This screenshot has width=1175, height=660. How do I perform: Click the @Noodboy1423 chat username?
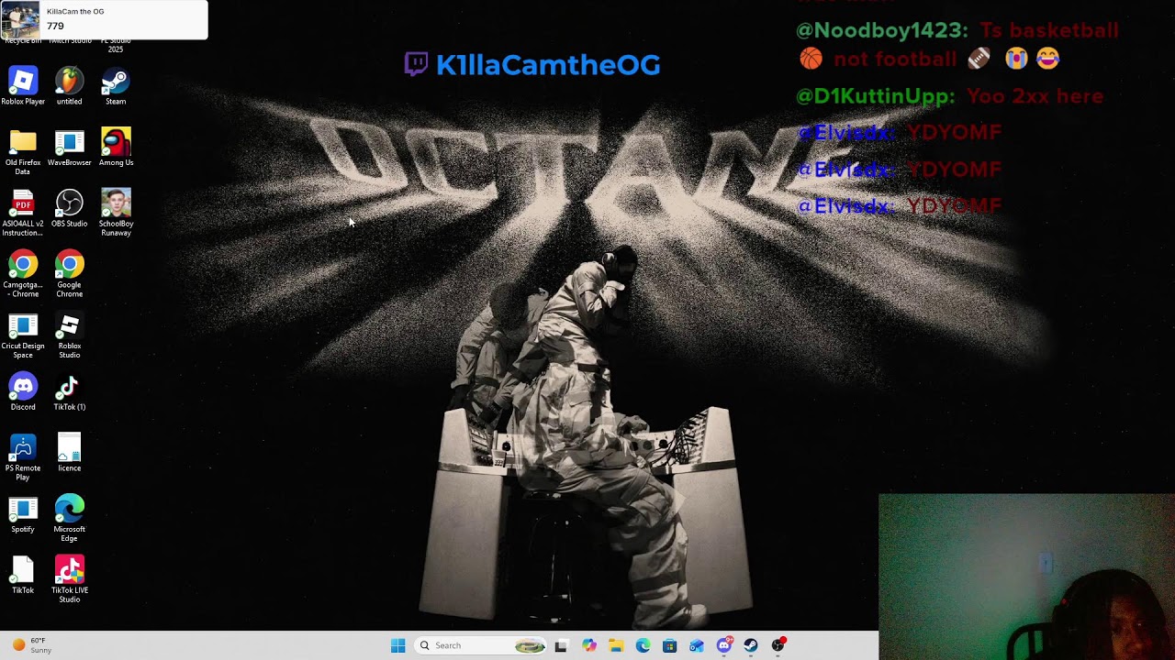click(x=881, y=30)
